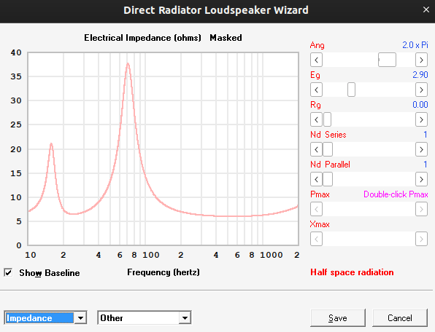Decrease Nd Series with left arrow
This screenshot has height=332, width=435.
[316, 149]
